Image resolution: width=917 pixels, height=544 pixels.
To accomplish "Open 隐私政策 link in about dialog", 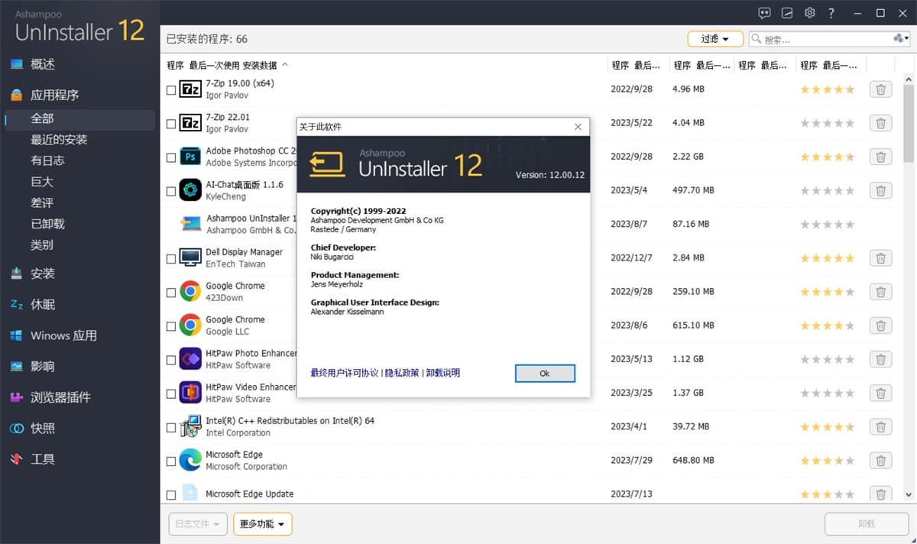I will pos(403,374).
